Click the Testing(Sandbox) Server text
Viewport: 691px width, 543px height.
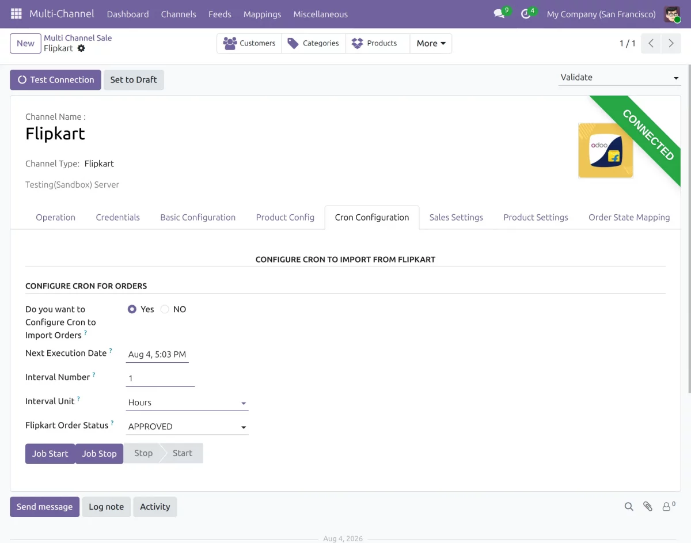pos(72,185)
